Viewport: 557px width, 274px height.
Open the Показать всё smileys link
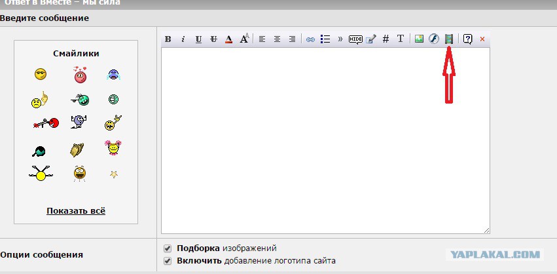76,210
